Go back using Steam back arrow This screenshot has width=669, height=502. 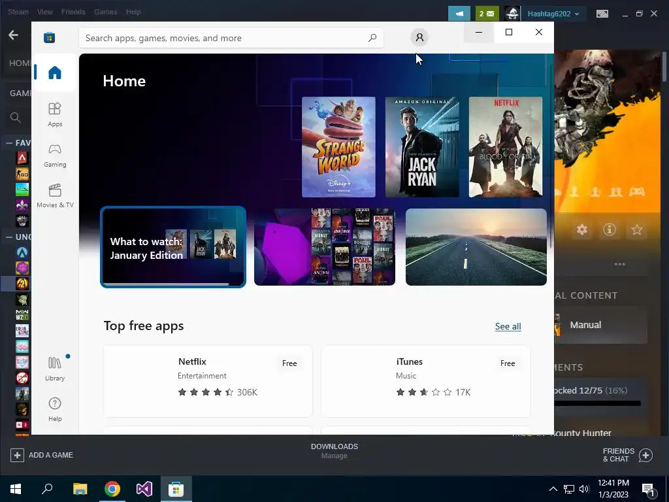[13, 35]
